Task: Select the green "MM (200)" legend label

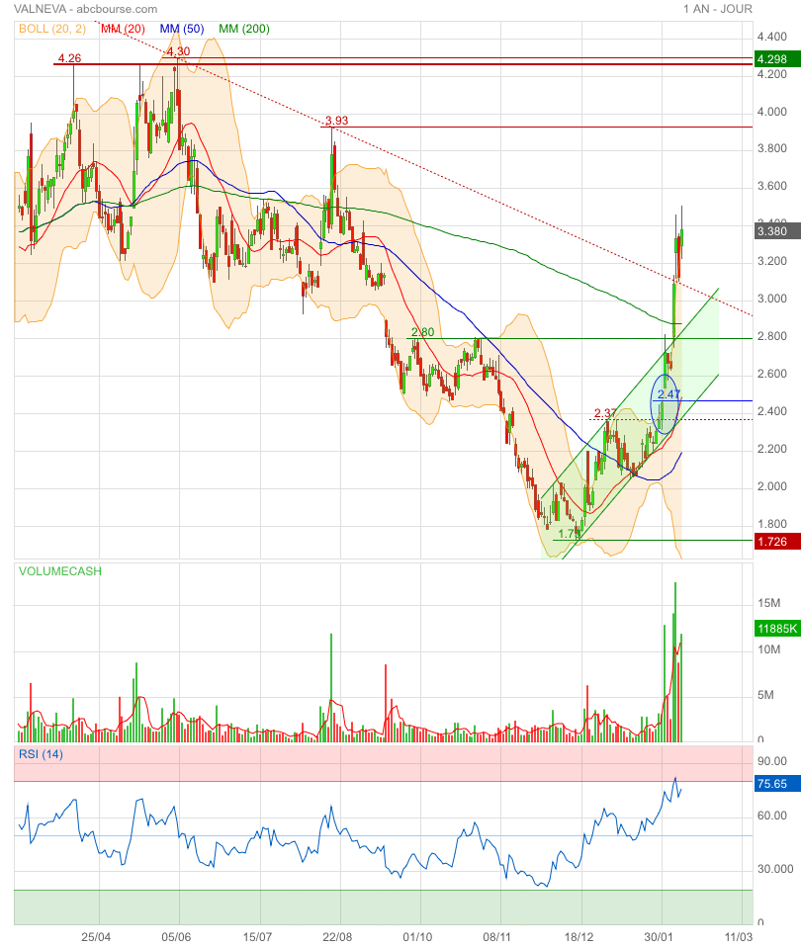Action: [x=244, y=29]
